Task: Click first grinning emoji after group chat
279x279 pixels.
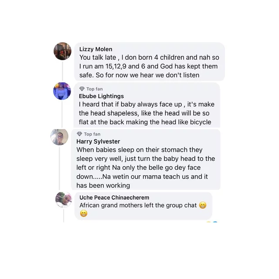Action: click(203, 205)
